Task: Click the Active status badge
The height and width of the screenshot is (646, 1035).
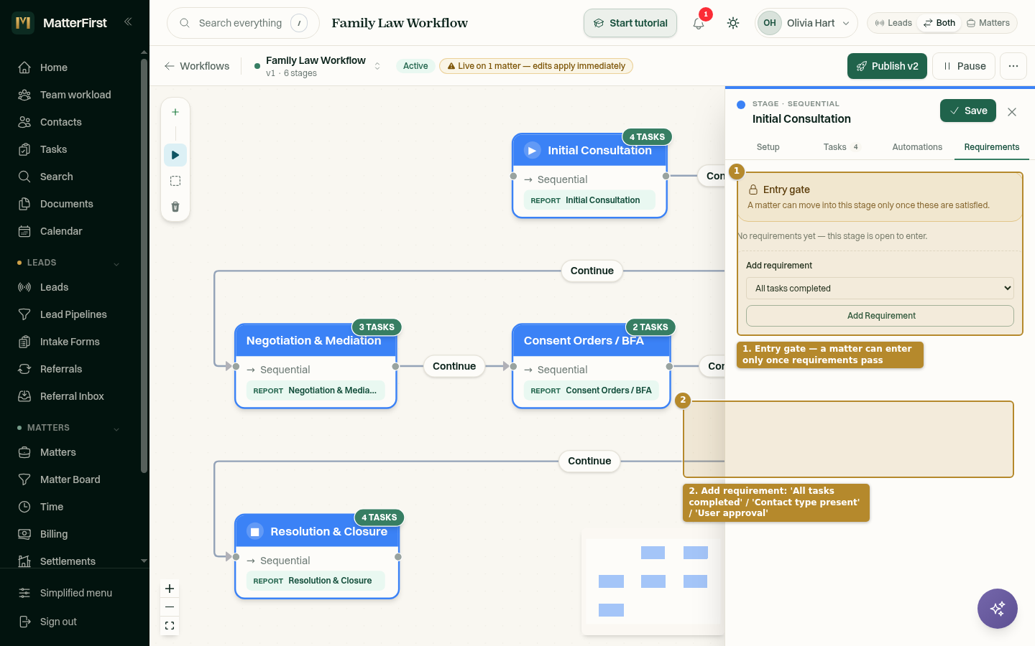Action: (415, 66)
